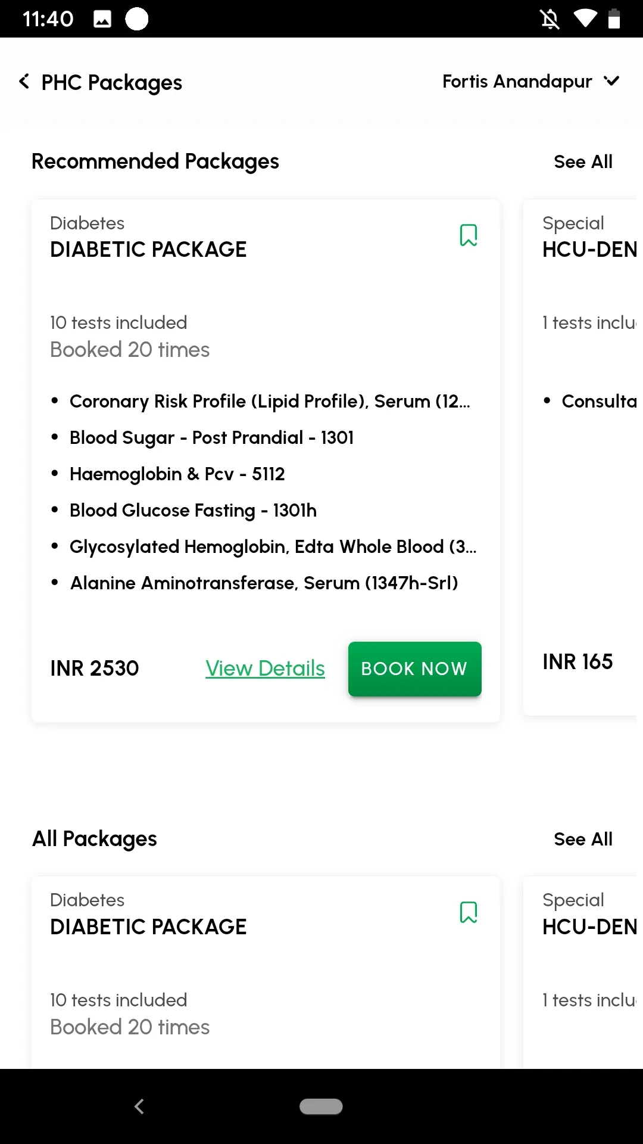This screenshot has width=643, height=1144.
Task: Open the recommended HCU-DEN special package card
Action: [582, 457]
